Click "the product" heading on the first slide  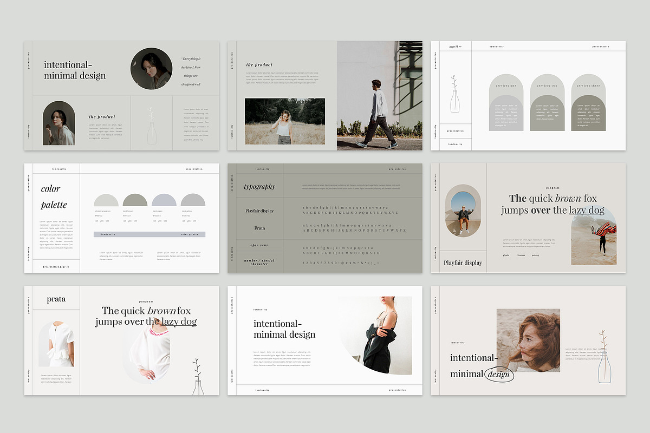[x=102, y=117]
